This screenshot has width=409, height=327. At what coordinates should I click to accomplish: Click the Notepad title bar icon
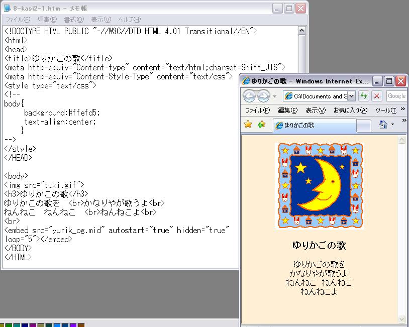[x=7, y=9]
